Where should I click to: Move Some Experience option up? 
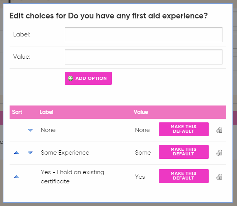pos(16,153)
